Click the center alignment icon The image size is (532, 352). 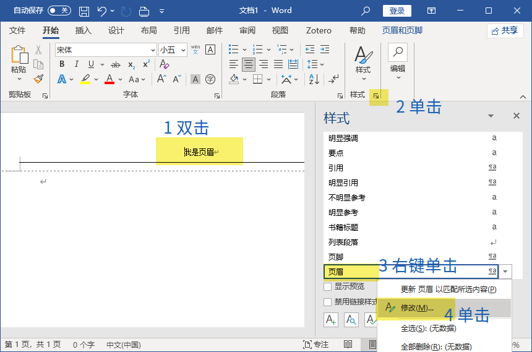pyautogui.click(x=248, y=64)
